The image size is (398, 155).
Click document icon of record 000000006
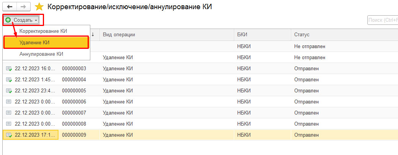pos(9,102)
